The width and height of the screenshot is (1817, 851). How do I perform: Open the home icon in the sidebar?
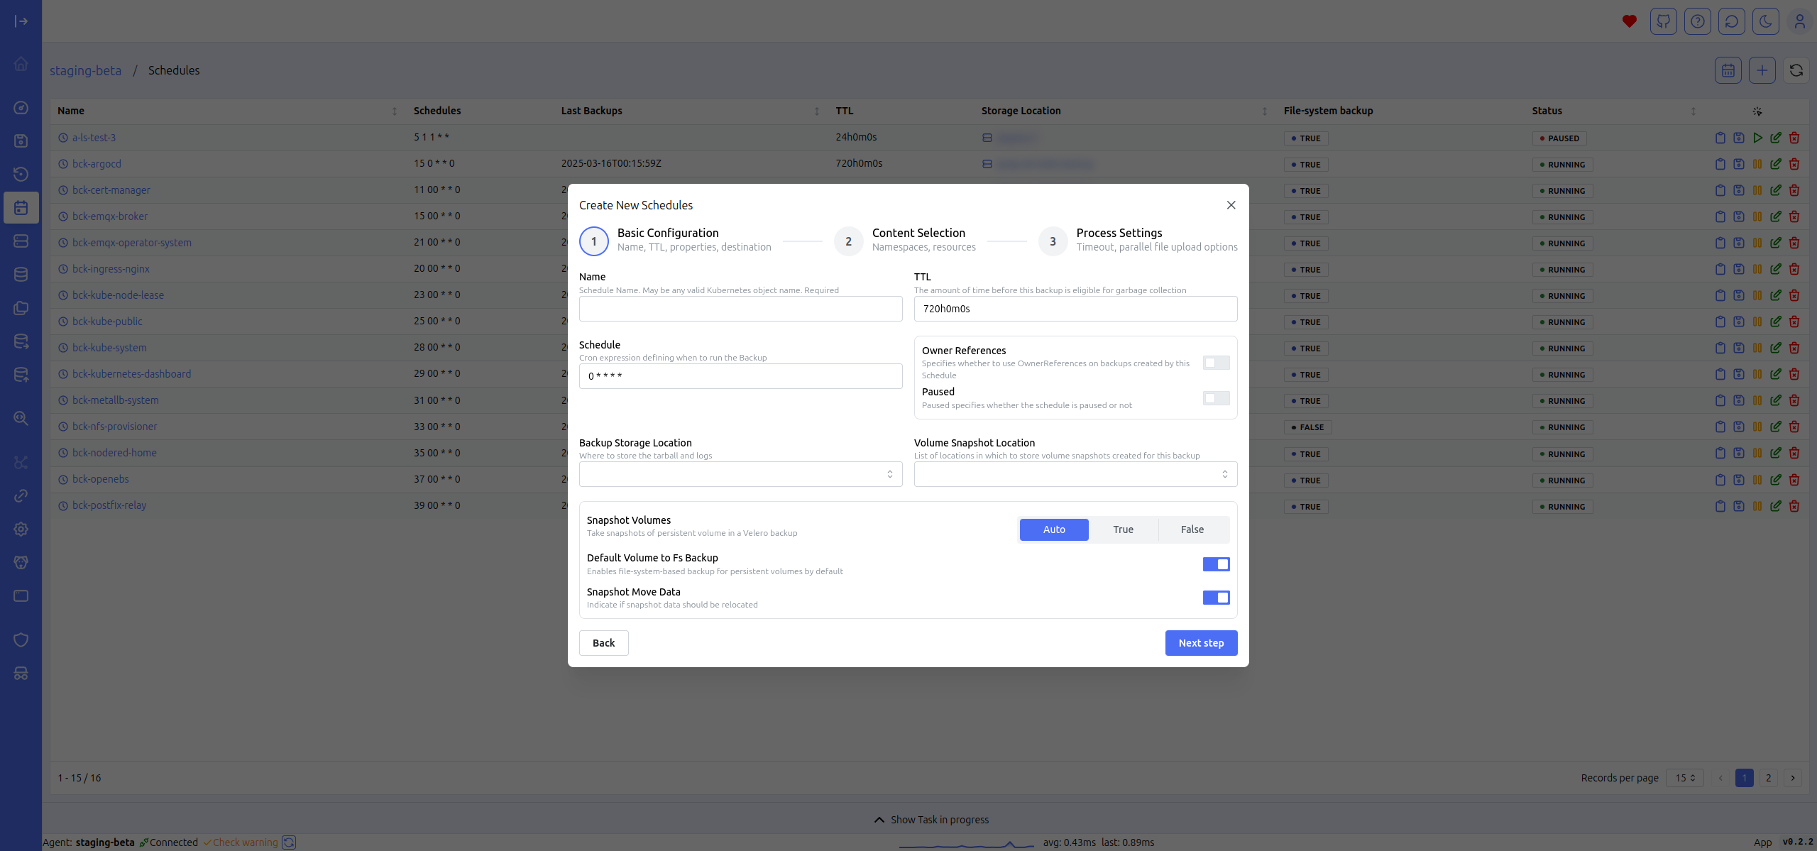pyautogui.click(x=21, y=64)
